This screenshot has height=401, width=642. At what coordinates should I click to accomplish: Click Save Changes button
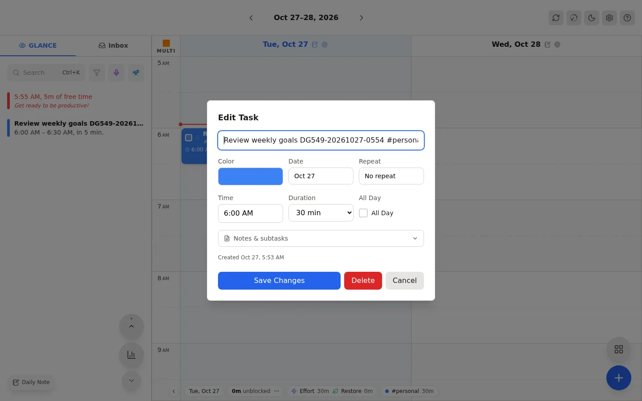click(x=279, y=281)
